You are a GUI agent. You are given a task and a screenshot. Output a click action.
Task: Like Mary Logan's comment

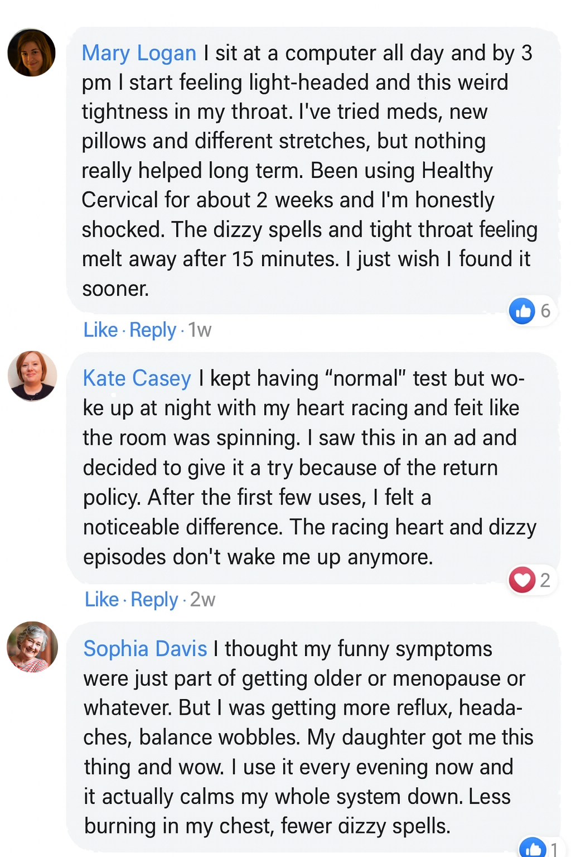[x=100, y=330]
